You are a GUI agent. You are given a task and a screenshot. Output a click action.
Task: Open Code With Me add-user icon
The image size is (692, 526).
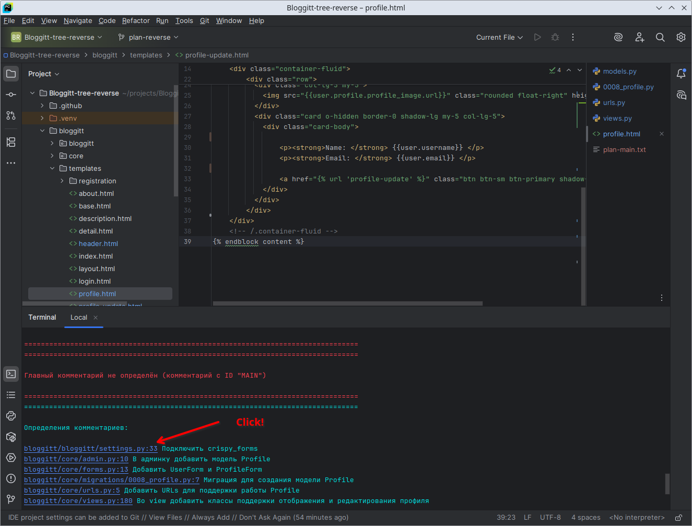(639, 37)
